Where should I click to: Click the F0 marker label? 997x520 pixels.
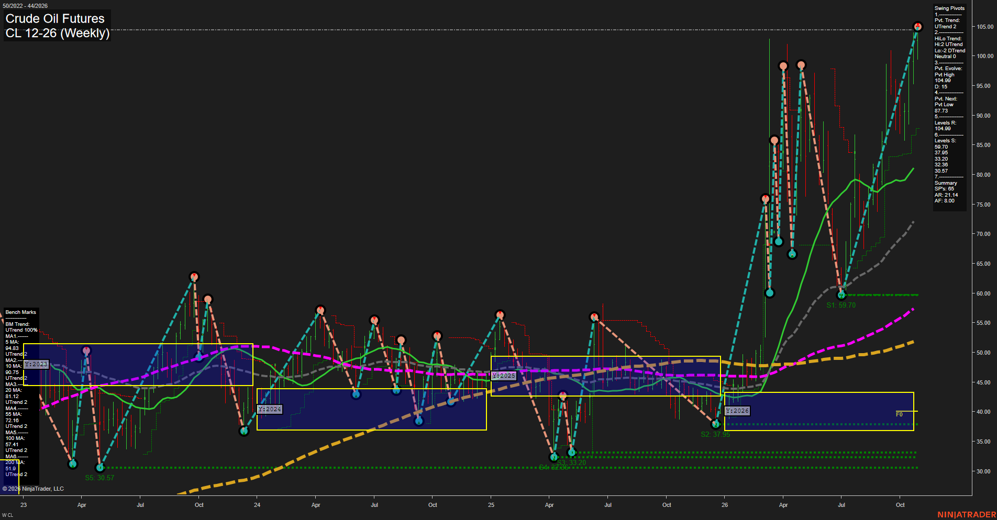click(x=899, y=414)
